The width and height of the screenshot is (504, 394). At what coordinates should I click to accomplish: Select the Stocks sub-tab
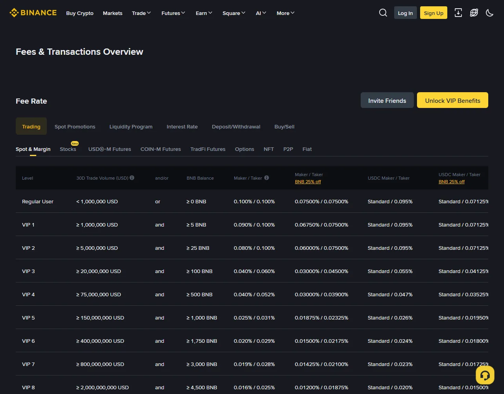tap(68, 149)
